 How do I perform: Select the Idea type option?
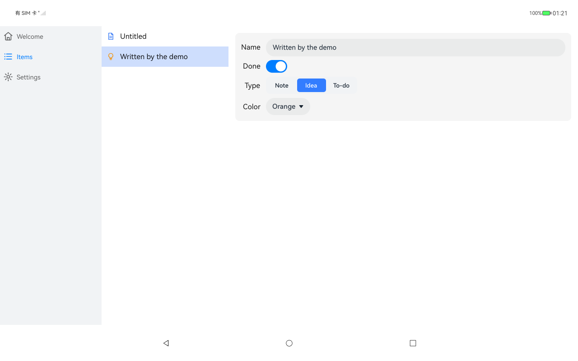[x=311, y=85]
